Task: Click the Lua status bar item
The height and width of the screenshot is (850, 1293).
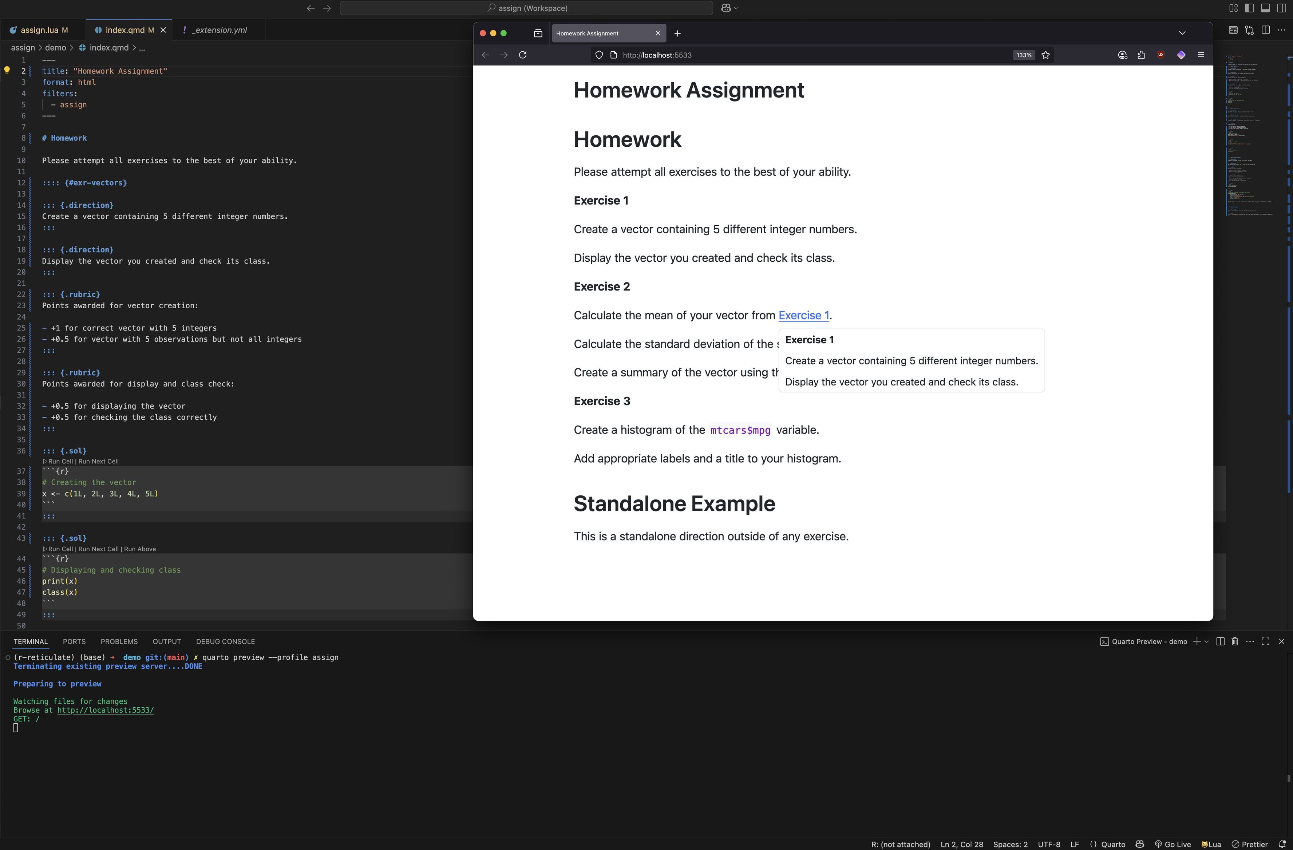Action: coord(1211,845)
